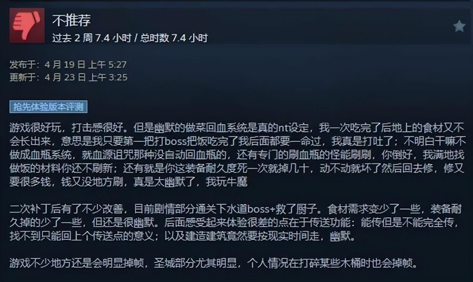Click the red thumbs-down review icon
The image size is (473, 282).
click(27, 26)
